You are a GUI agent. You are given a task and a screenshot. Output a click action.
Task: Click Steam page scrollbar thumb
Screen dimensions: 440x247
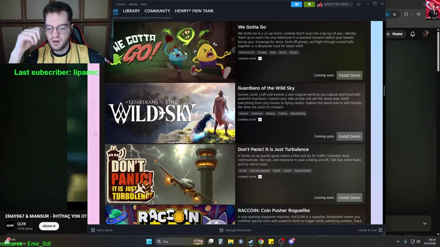(x=384, y=91)
